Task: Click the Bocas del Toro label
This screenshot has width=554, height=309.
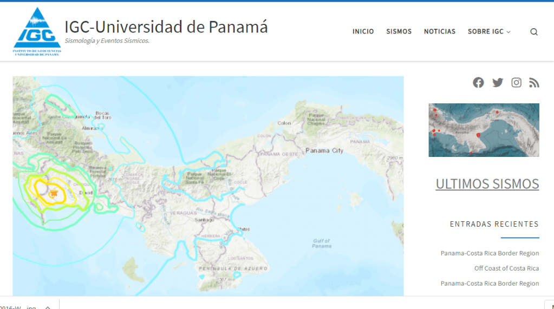Action: [x=103, y=115]
